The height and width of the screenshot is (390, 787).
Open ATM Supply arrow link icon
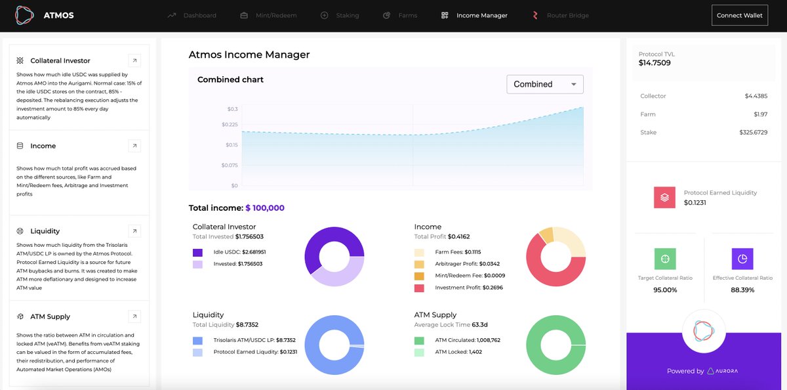tap(134, 316)
